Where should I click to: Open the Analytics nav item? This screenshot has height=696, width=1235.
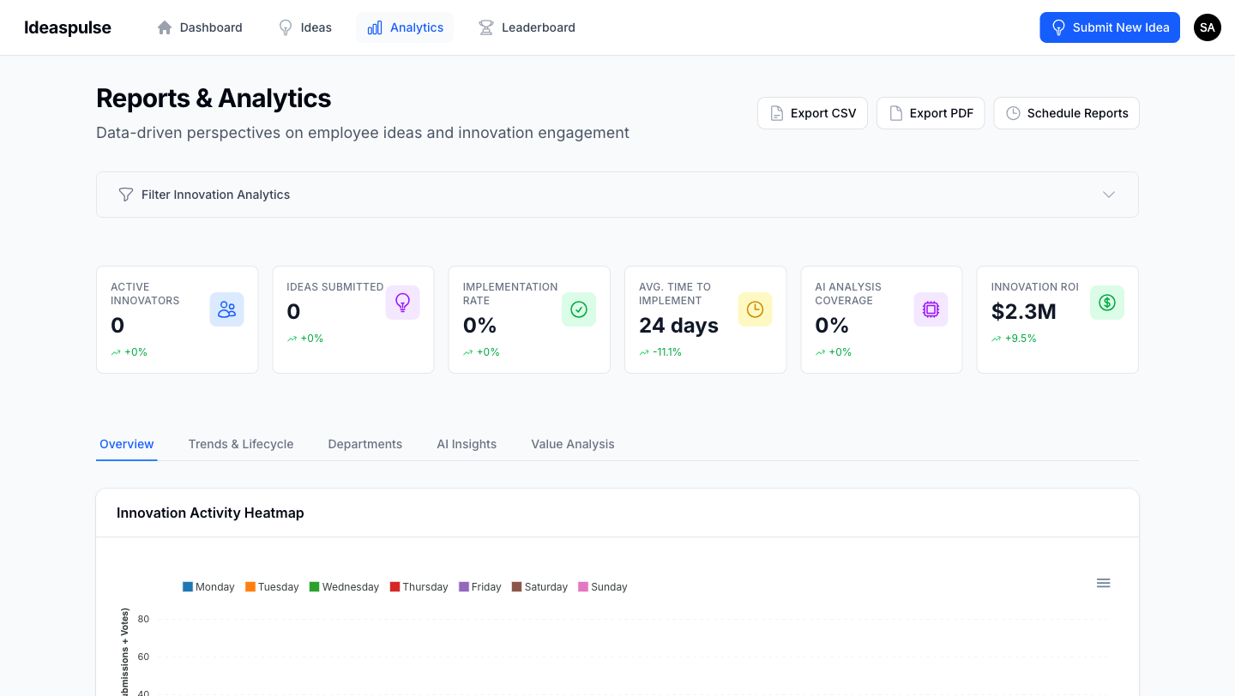pos(405,27)
